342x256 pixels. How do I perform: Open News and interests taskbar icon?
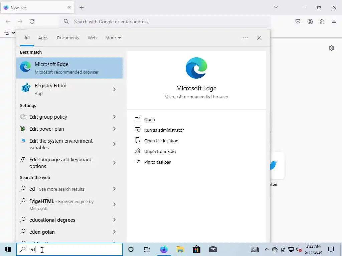click(254, 249)
